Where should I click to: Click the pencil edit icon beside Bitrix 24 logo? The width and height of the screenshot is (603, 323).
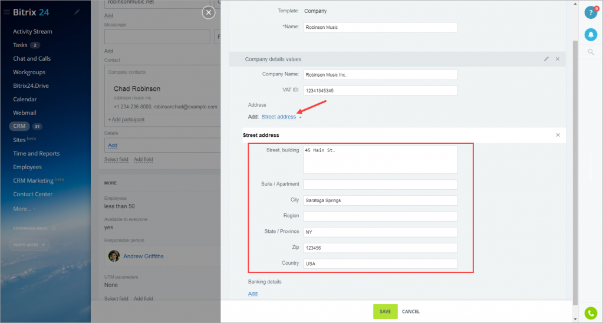[77, 12]
